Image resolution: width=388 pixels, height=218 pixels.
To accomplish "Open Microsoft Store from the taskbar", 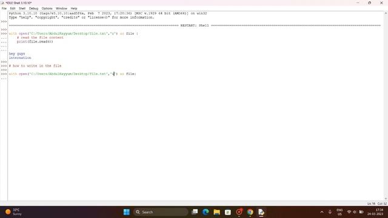I will (228, 212).
